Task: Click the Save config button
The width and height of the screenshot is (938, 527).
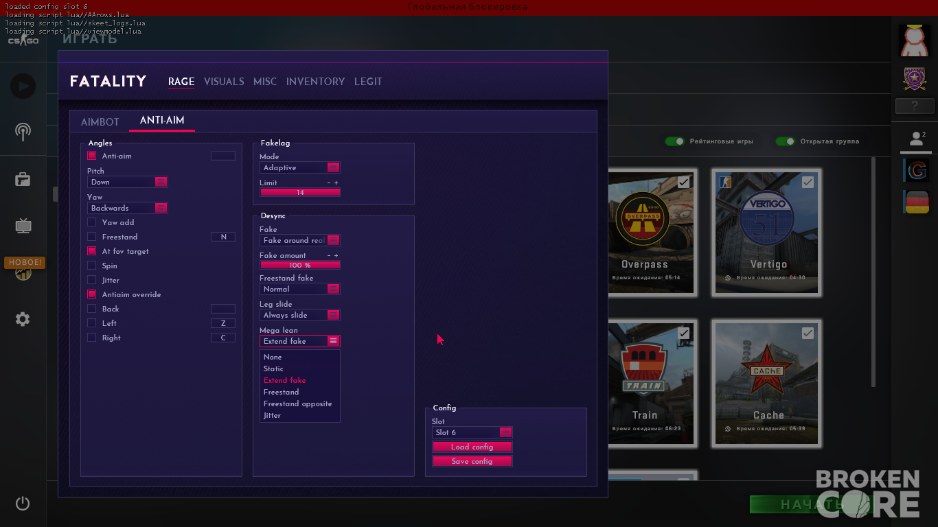Action: tap(472, 461)
